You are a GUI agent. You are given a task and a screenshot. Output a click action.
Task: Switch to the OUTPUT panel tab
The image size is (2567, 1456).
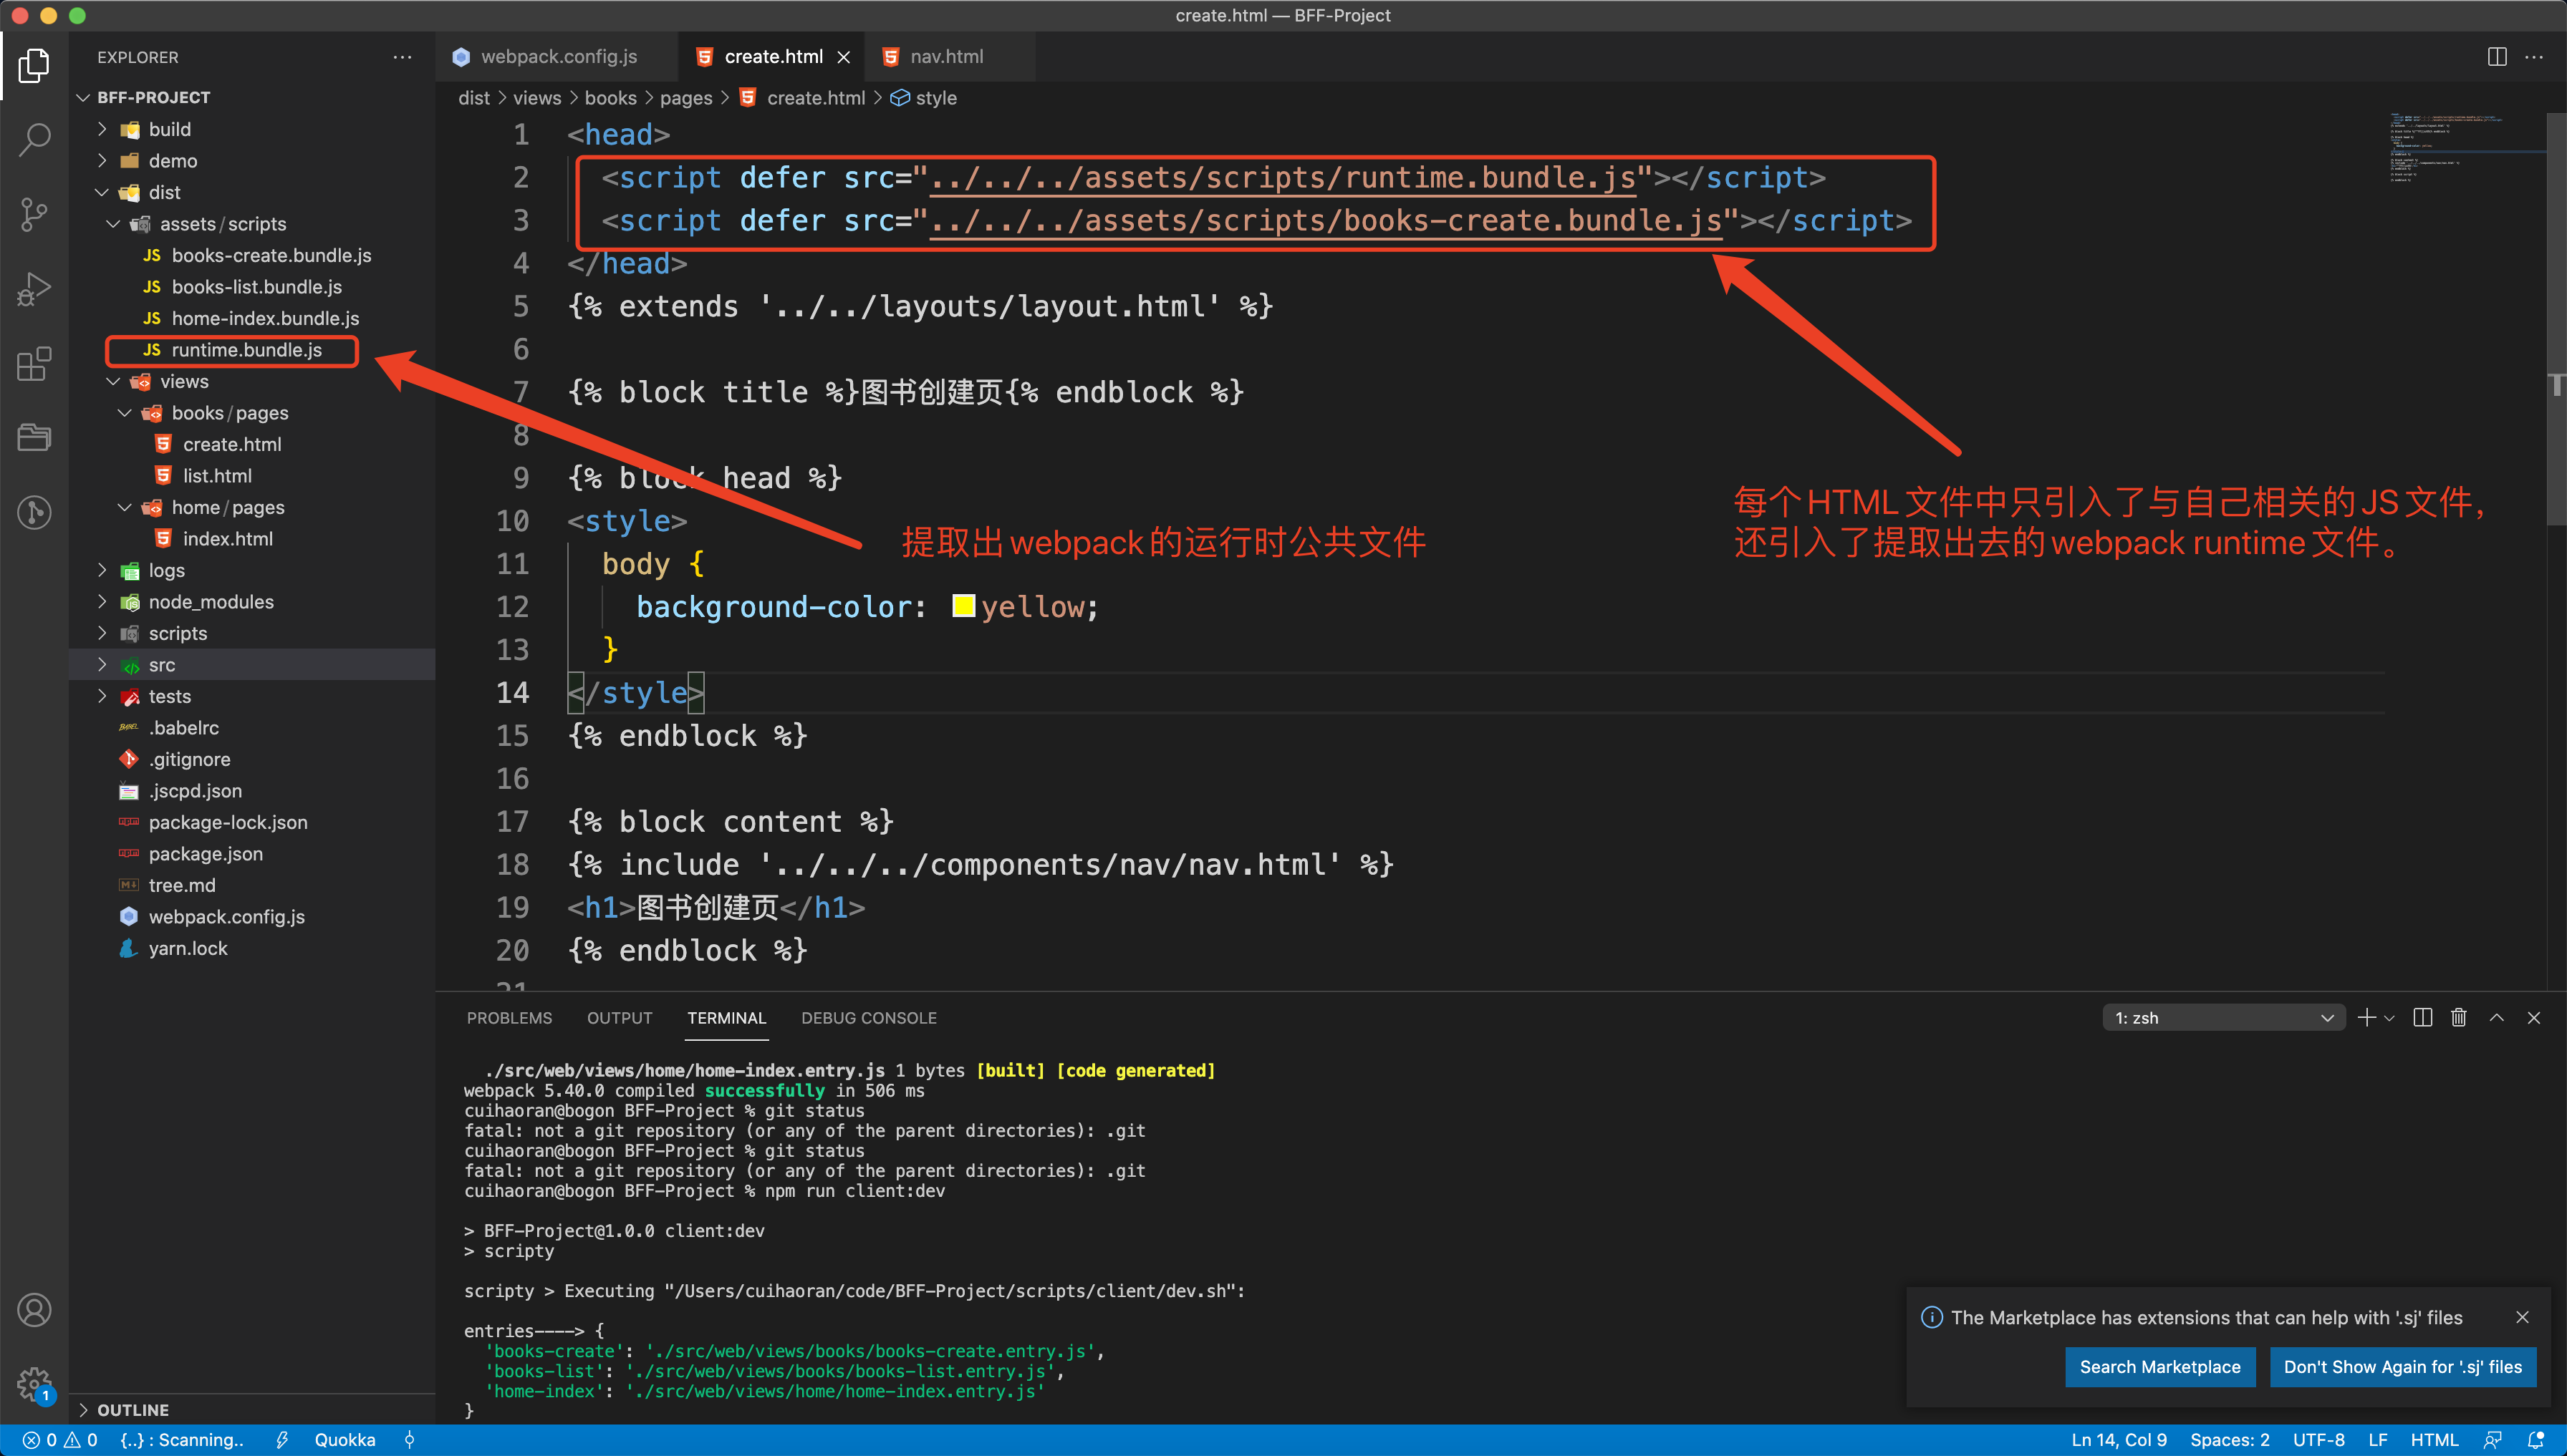coord(620,1018)
